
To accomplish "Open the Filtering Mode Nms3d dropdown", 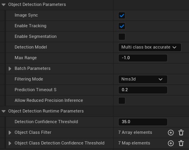I will [143, 79].
